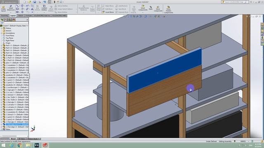The height and width of the screenshot is (148, 264).
Task: Click the Mate tool in the ribbon
Action: click(151, 7)
